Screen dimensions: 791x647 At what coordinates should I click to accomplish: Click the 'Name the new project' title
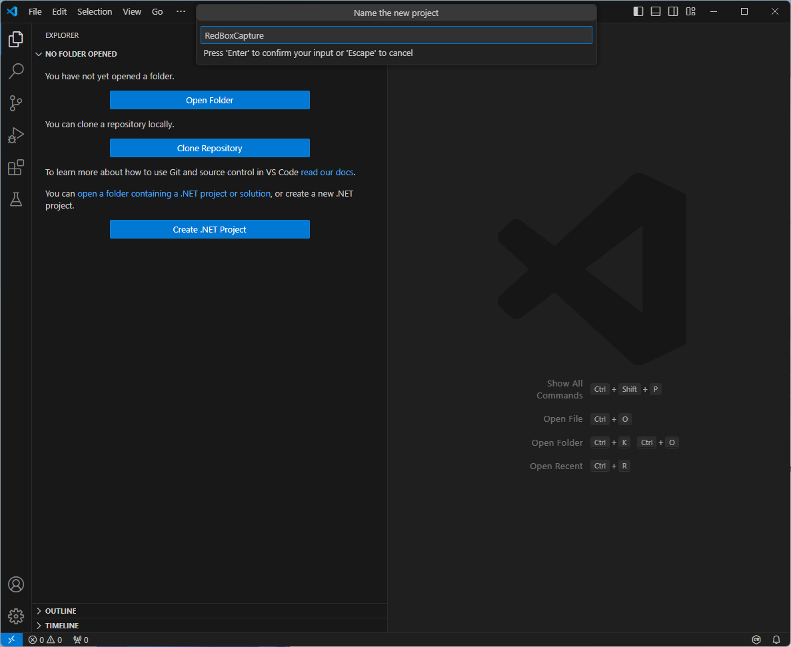coord(396,13)
